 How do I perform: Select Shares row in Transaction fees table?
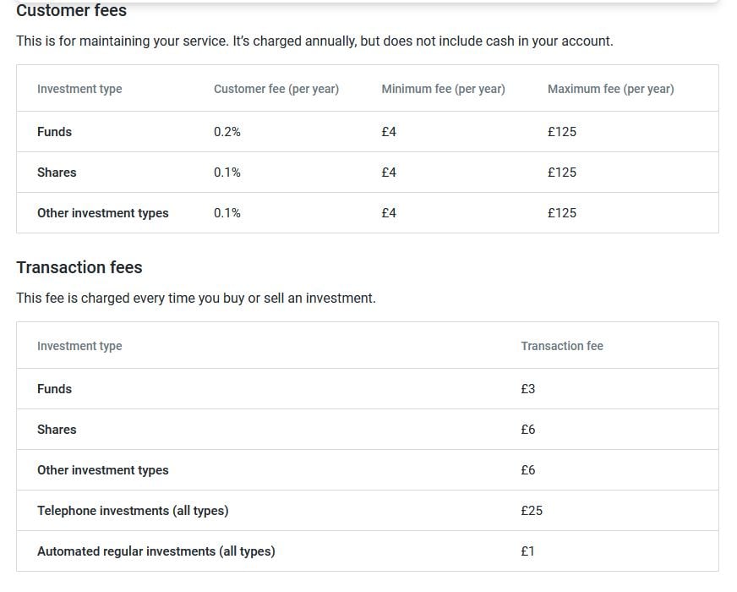[x=368, y=430]
